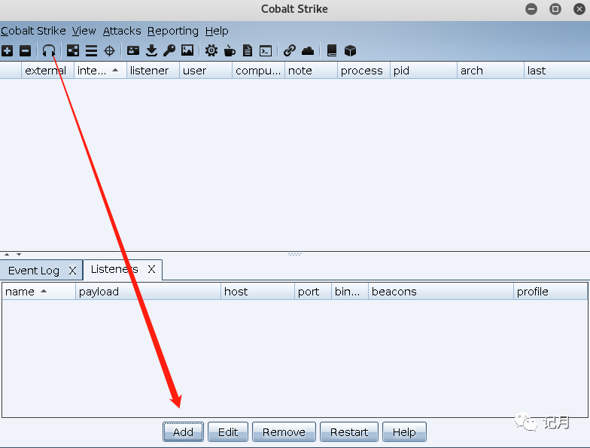The height and width of the screenshot is (448, 590).
Task: Close the Listeners tab
Action: [x=152, y=269]
